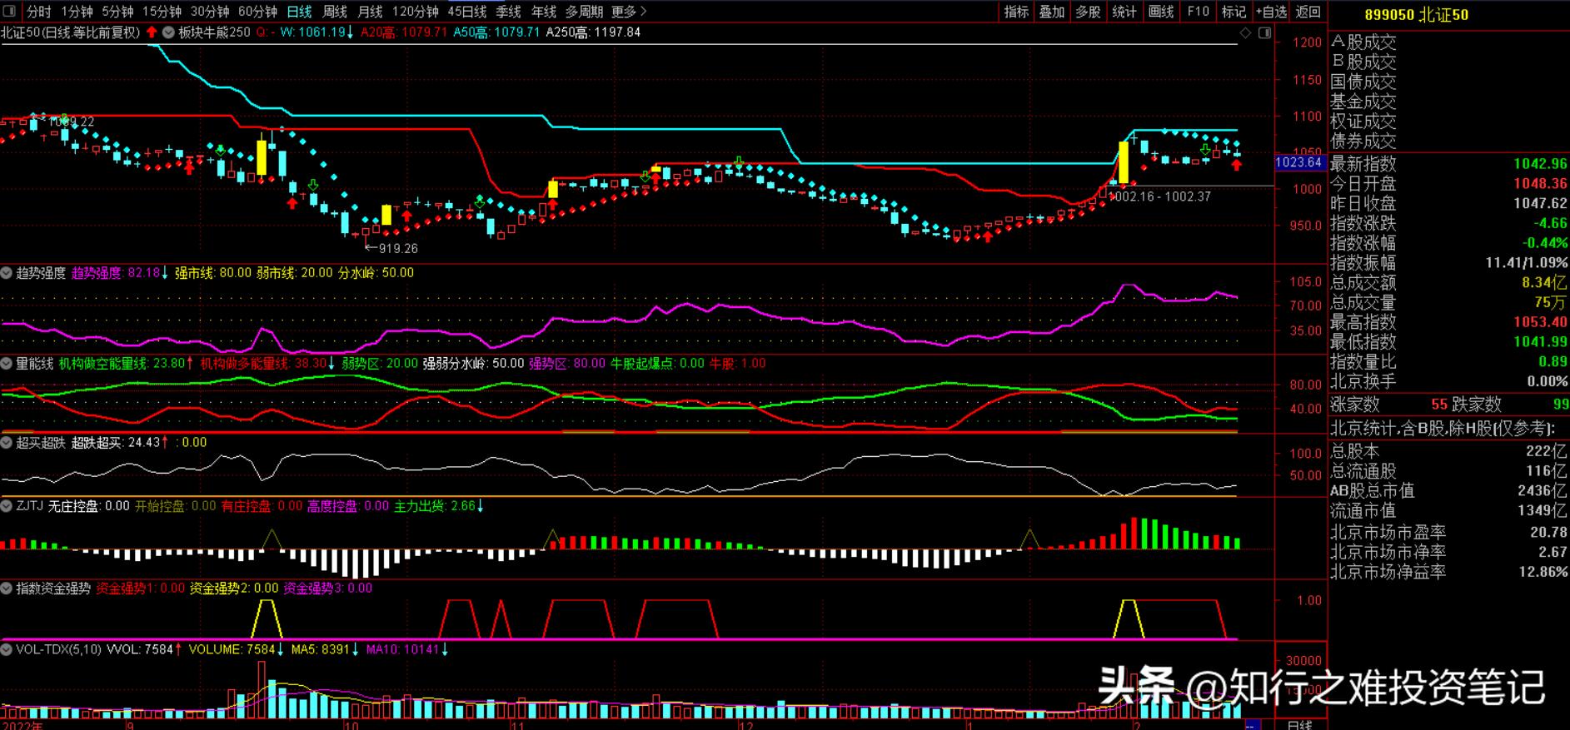The height and width of the screenshot is (730, 1570).
Task: Select the 45日线 period
Action: coord(467,12)
